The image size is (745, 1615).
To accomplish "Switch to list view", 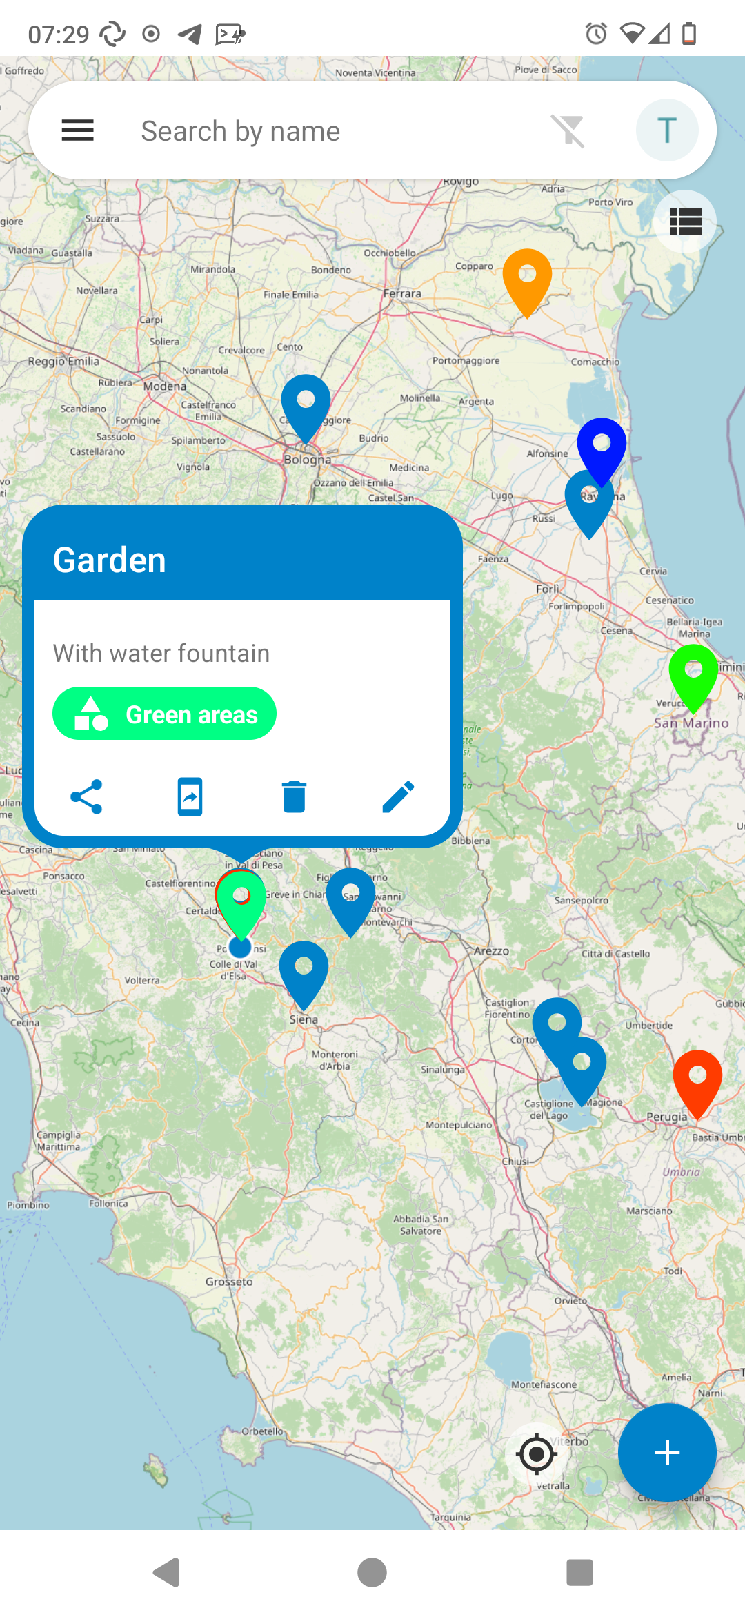I will point(685,222).
